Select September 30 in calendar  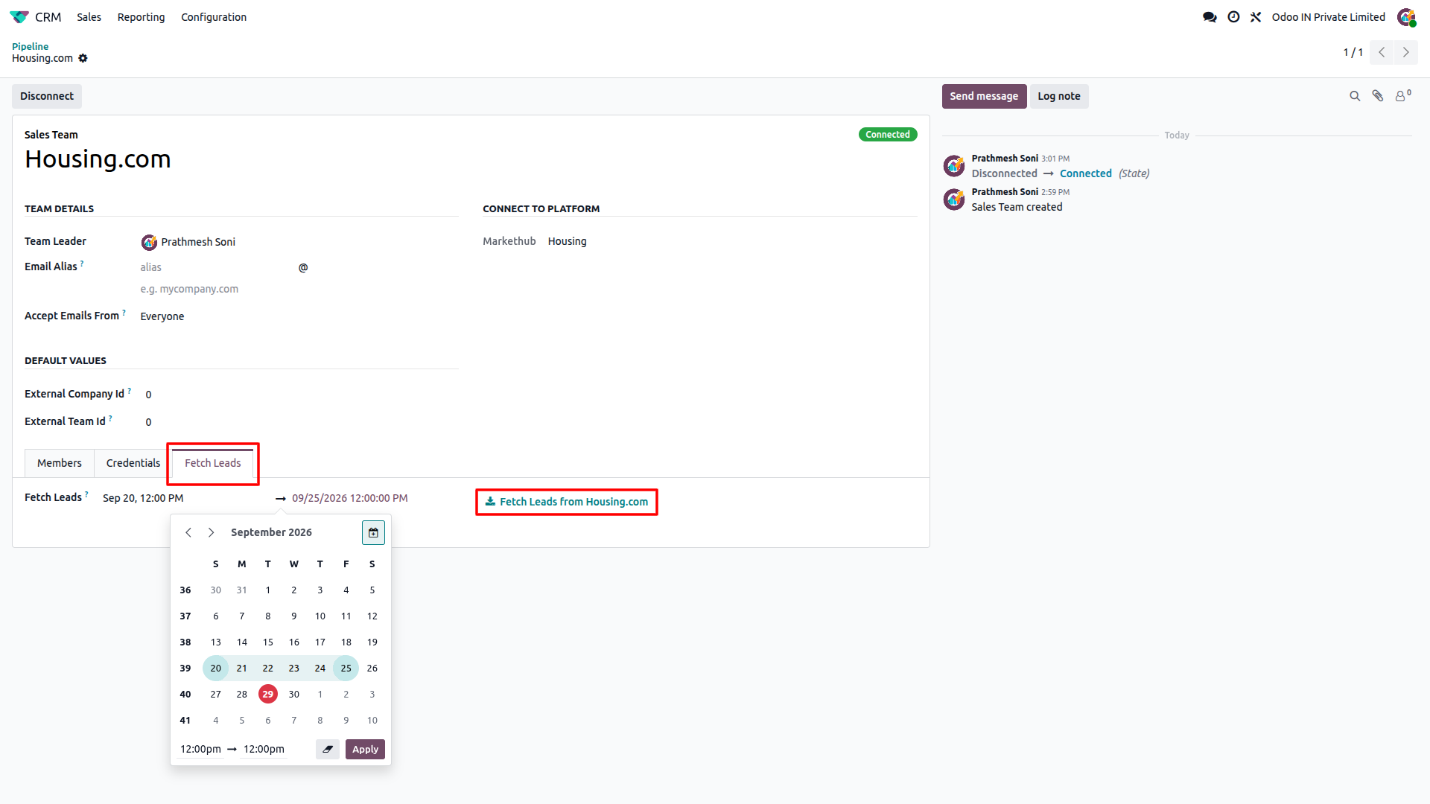pos(293,694)
